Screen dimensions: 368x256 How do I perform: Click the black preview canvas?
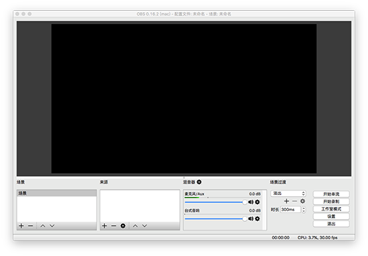pos(184,99)
